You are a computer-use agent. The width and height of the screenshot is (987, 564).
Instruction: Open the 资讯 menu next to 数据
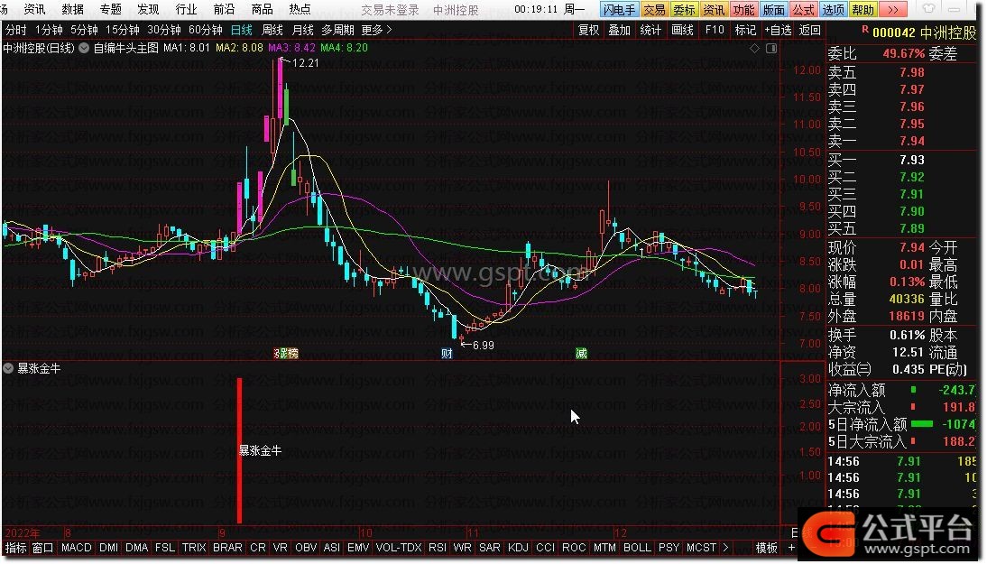click(x=34, y=9)
